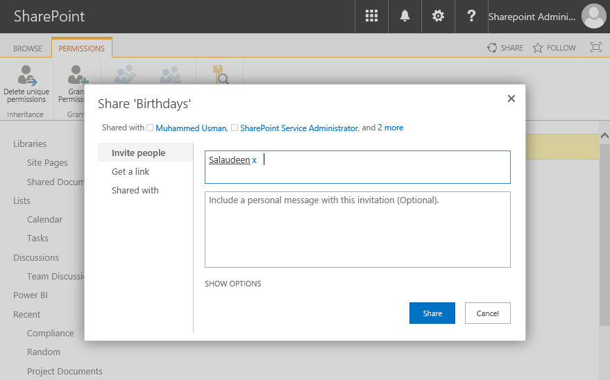
Task: Open Project Documents in the left navigation
Action: (65, 371)
